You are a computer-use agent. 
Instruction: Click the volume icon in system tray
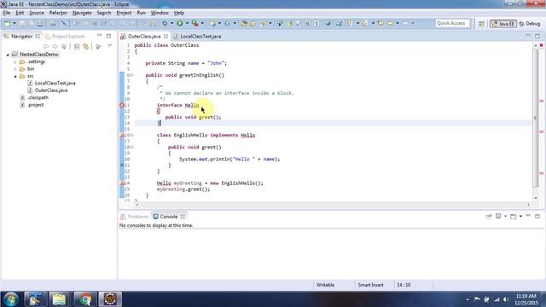click(506, 299)
